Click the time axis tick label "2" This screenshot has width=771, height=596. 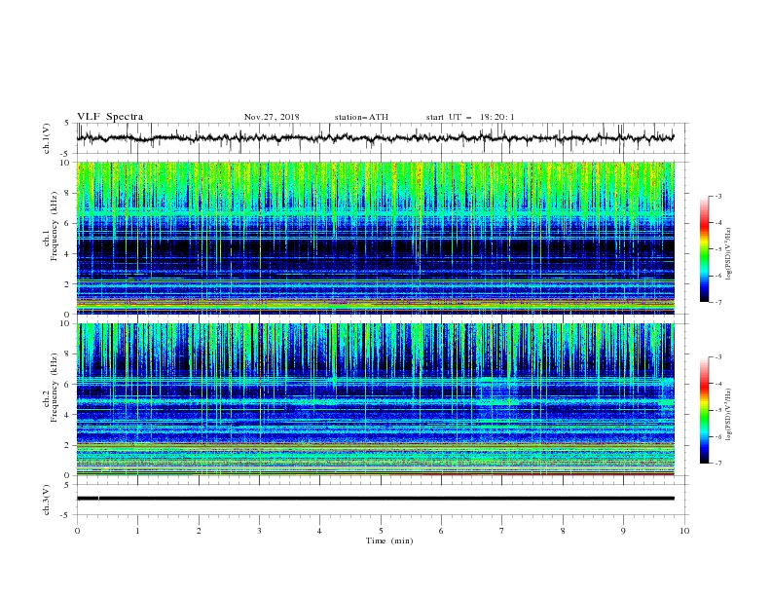(199, 531)
